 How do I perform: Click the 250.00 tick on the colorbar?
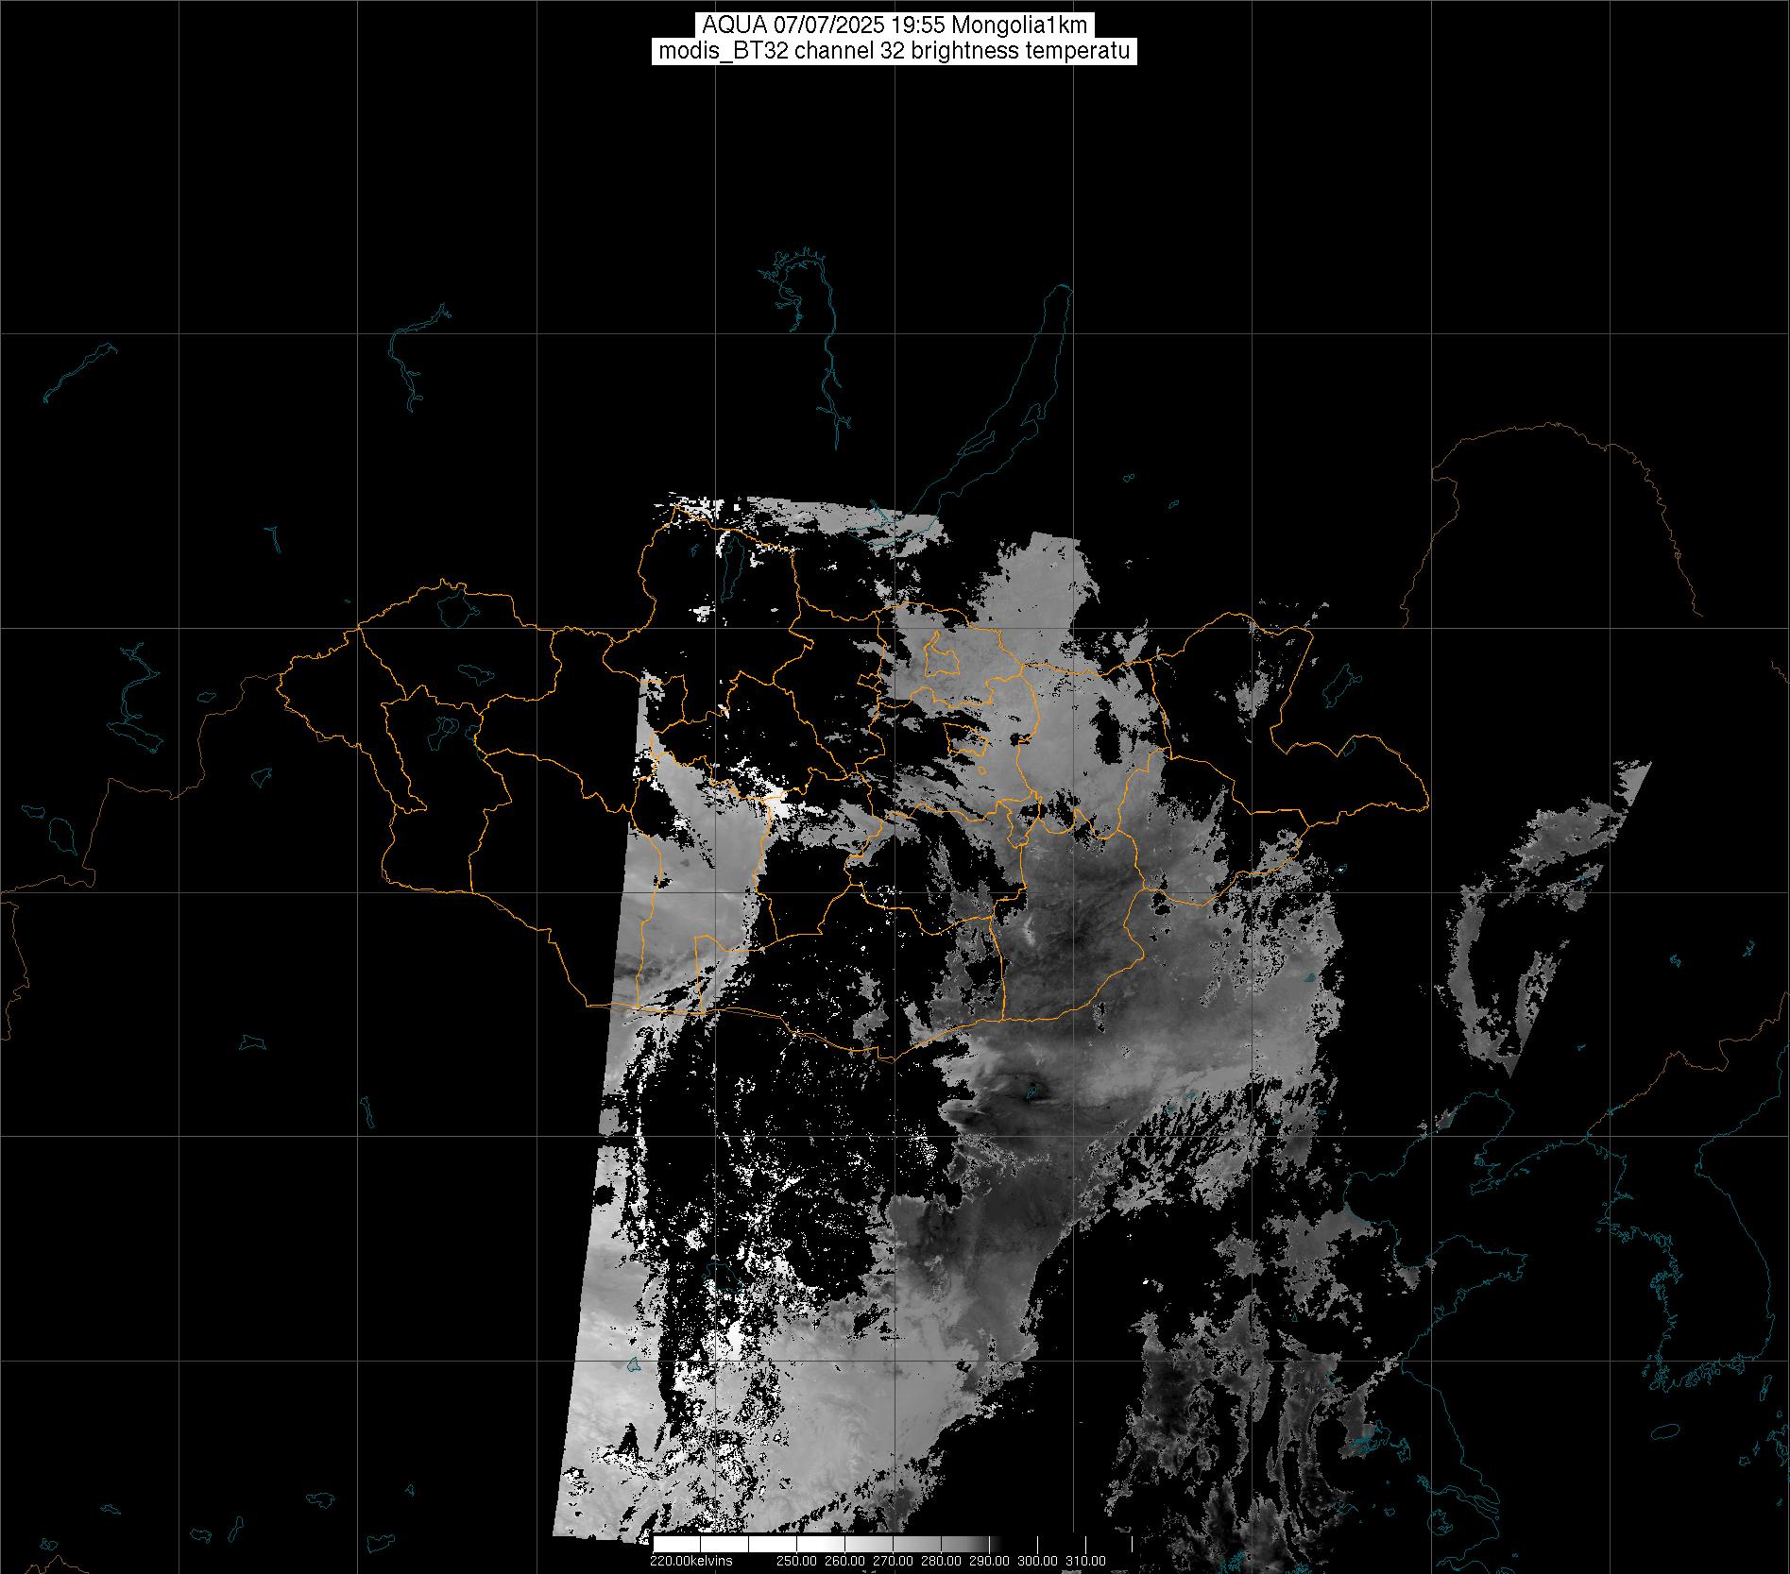tap(798, 1561)
